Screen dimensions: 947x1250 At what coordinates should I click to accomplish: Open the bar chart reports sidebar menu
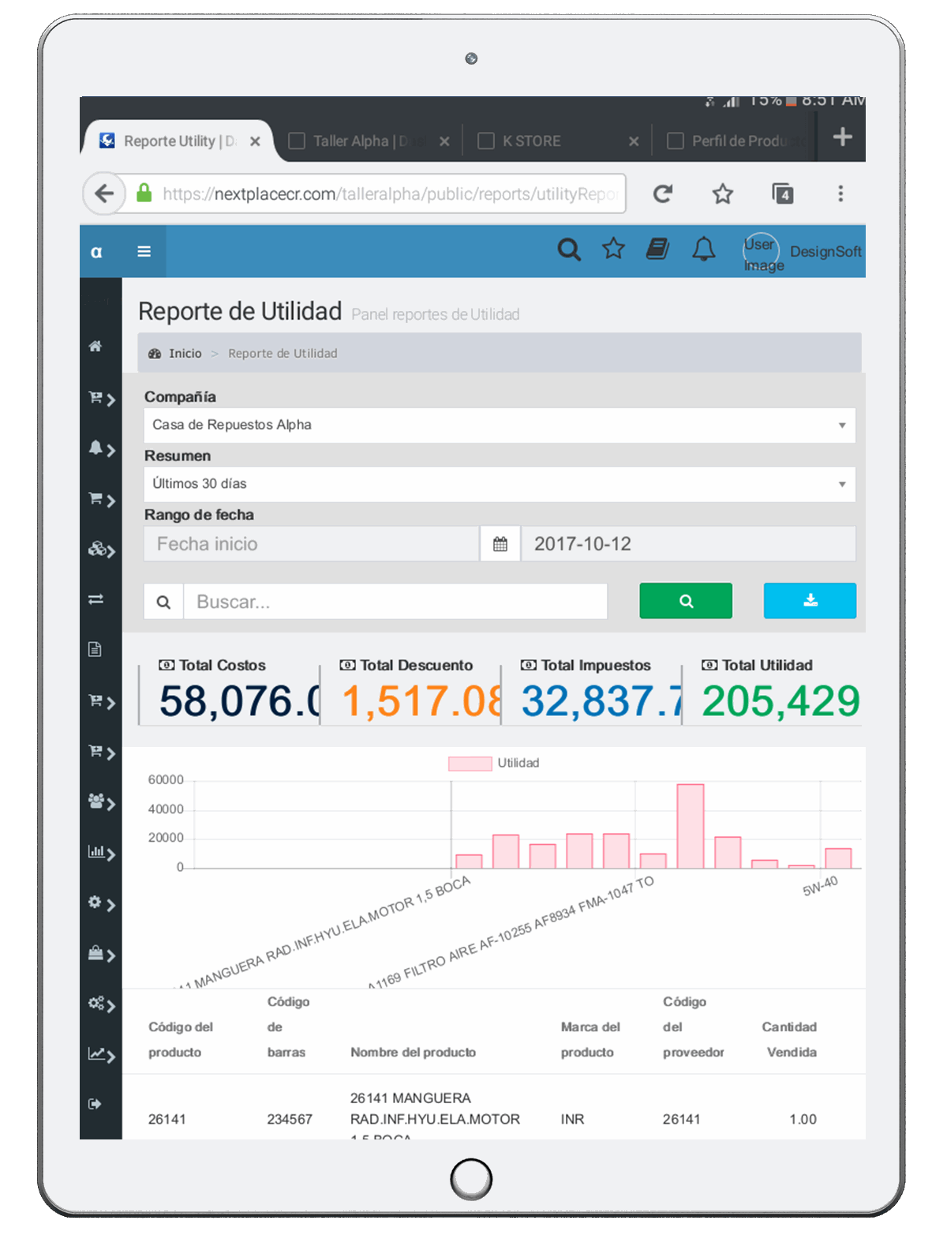point(95,852)
